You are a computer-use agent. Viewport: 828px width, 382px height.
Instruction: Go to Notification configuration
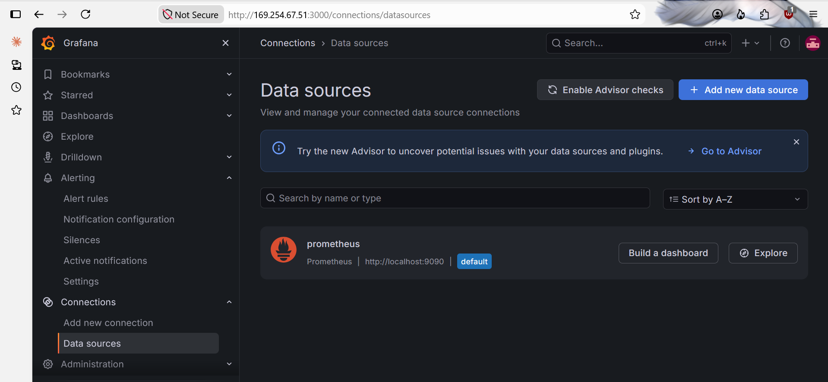(119, 219)
